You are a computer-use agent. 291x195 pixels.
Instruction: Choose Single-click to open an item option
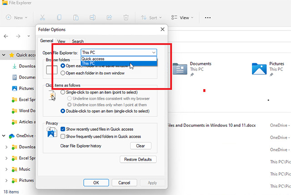[x=63, y=92]
